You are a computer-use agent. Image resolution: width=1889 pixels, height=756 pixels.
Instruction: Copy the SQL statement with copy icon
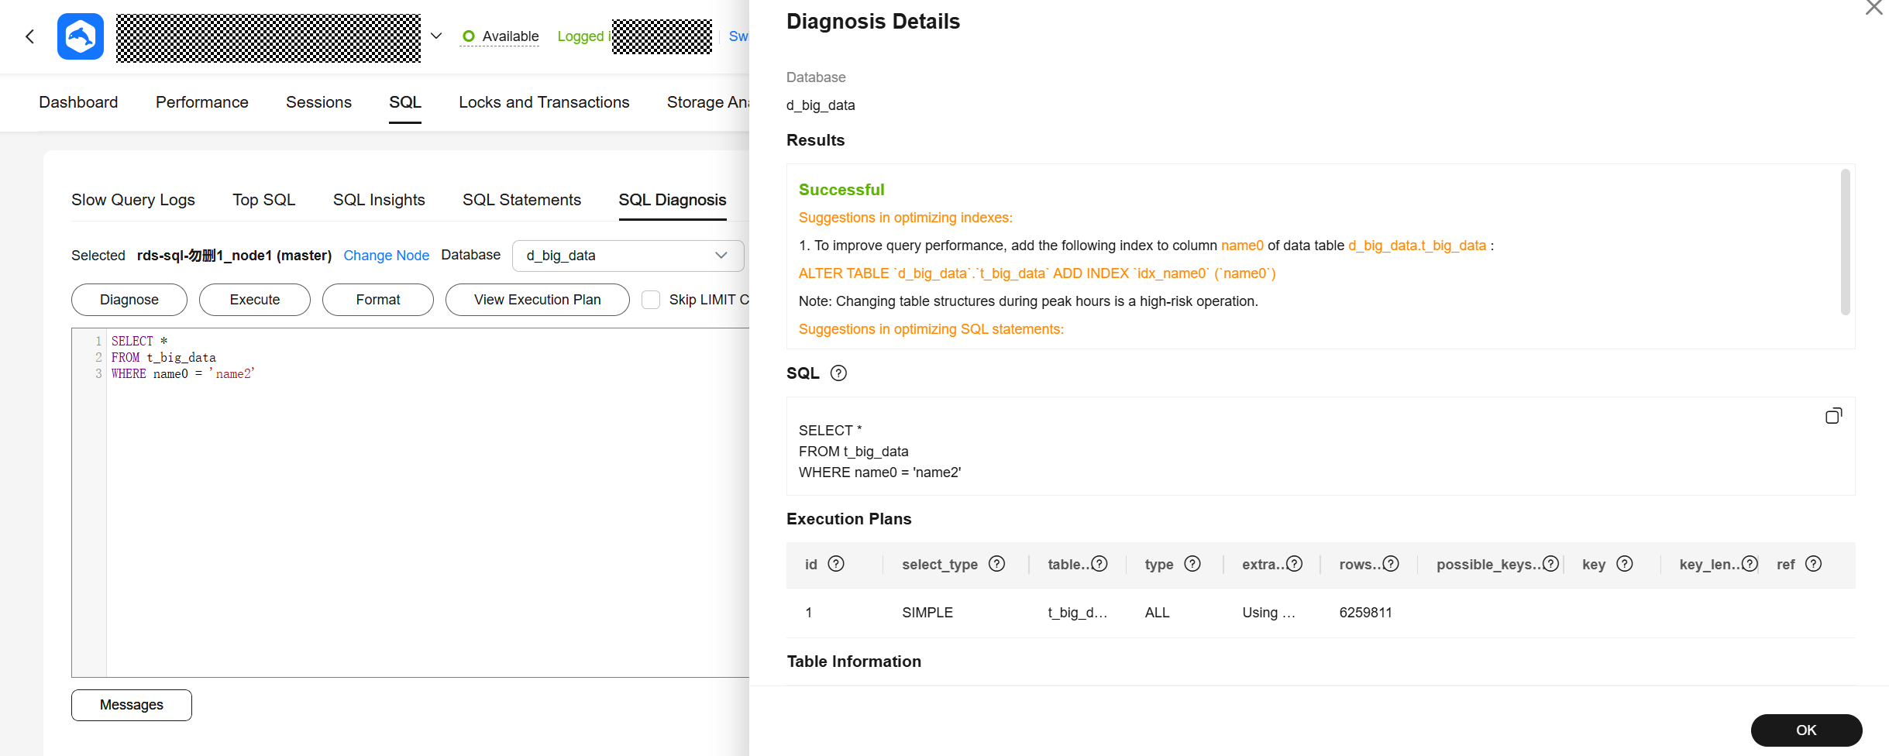(x=1833, y=416)
